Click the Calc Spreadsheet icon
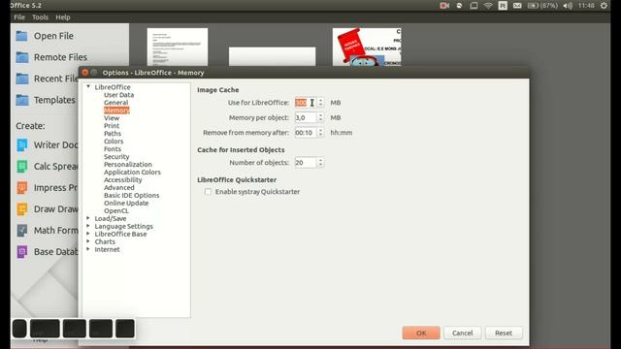Viewport: 621px width, 349px height. (22, 167)
